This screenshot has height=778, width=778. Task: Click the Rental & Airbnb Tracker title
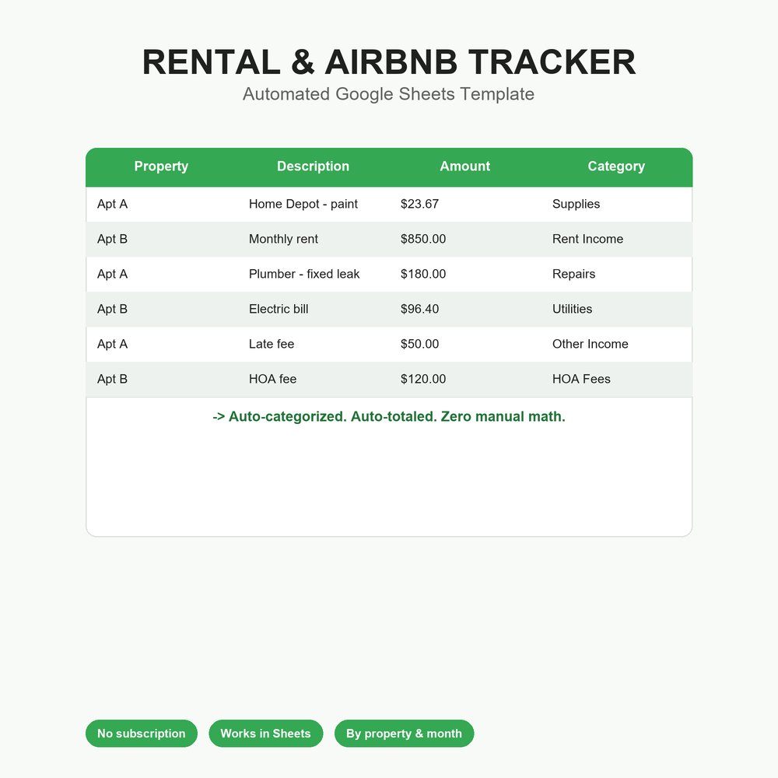tap(389, 62)
